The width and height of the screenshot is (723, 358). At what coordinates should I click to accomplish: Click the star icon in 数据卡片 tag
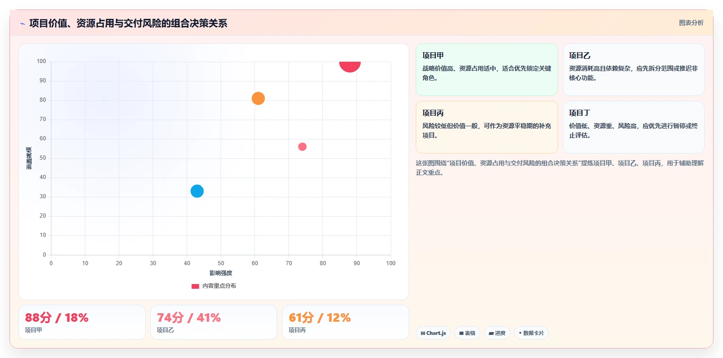(520, 333)
